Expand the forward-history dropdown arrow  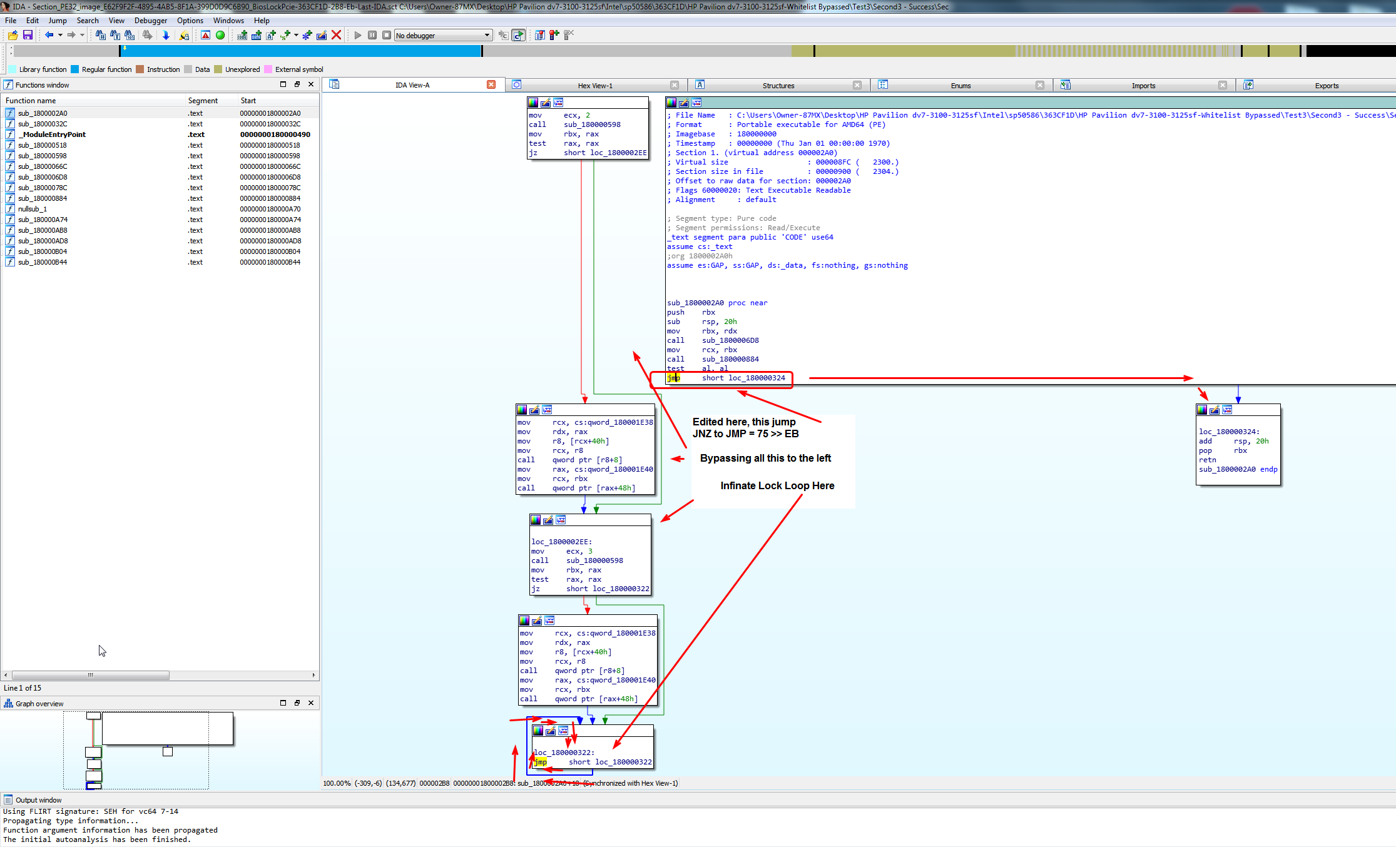pos(82,35)
